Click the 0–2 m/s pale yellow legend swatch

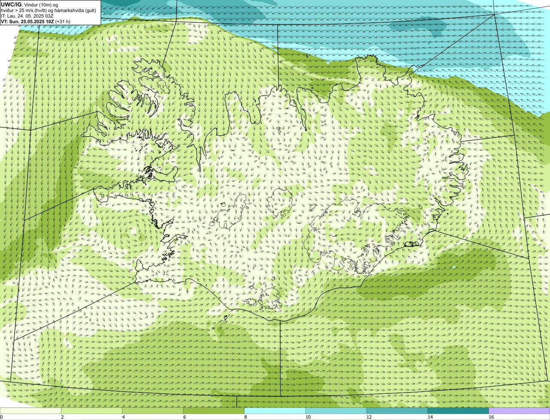[31, 411]
